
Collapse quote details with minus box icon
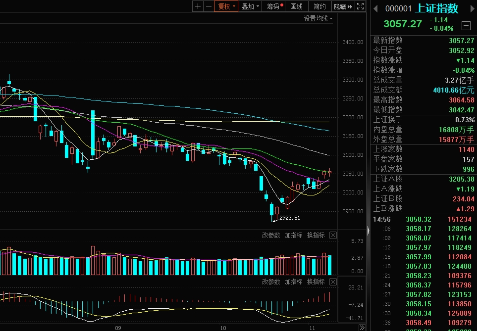point(466,25)
